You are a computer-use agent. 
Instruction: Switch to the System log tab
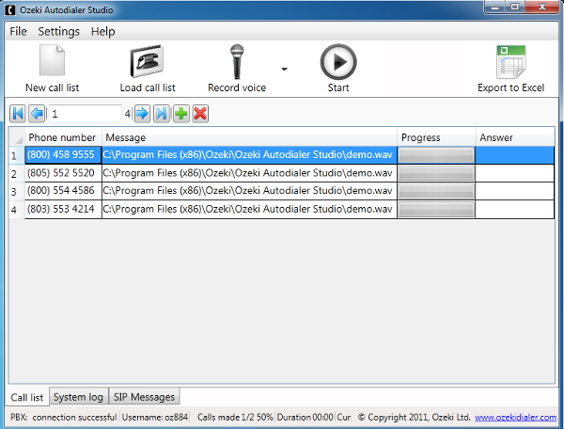(78, 397)
